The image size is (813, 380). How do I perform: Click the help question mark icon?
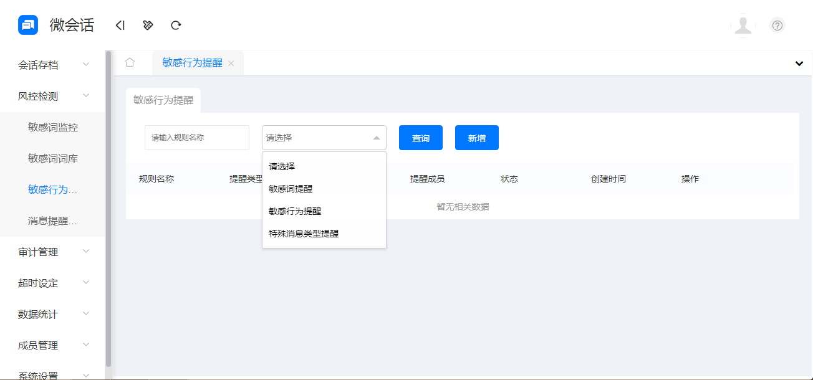tap(777, 25)
